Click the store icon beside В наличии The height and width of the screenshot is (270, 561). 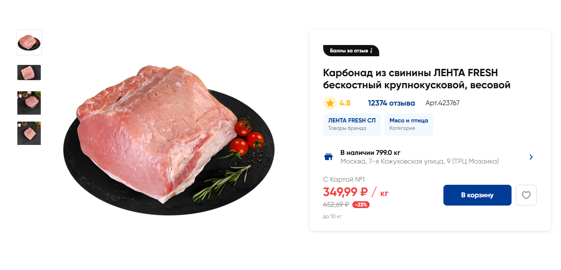coord(329,157)
